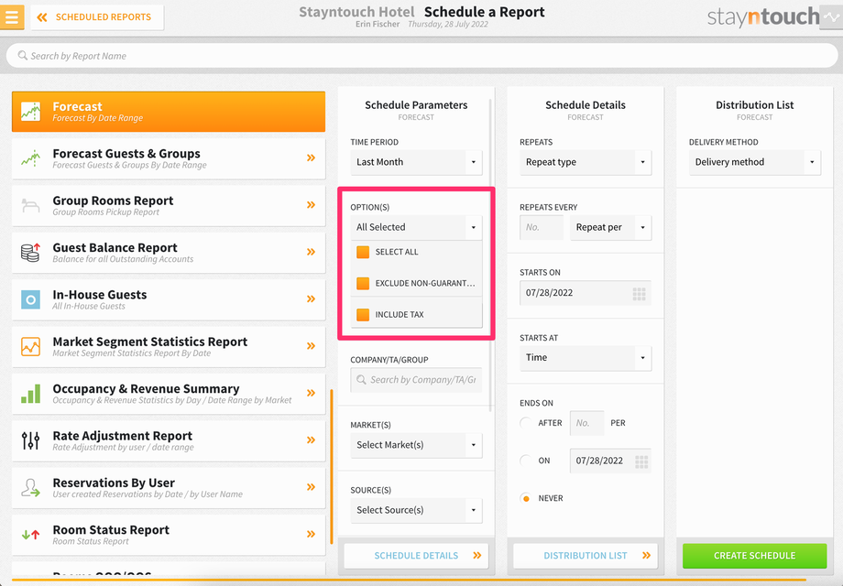This screenshot has width=843, height=586.
Task: Click the Schedule Details button
Action: (416, 556)
